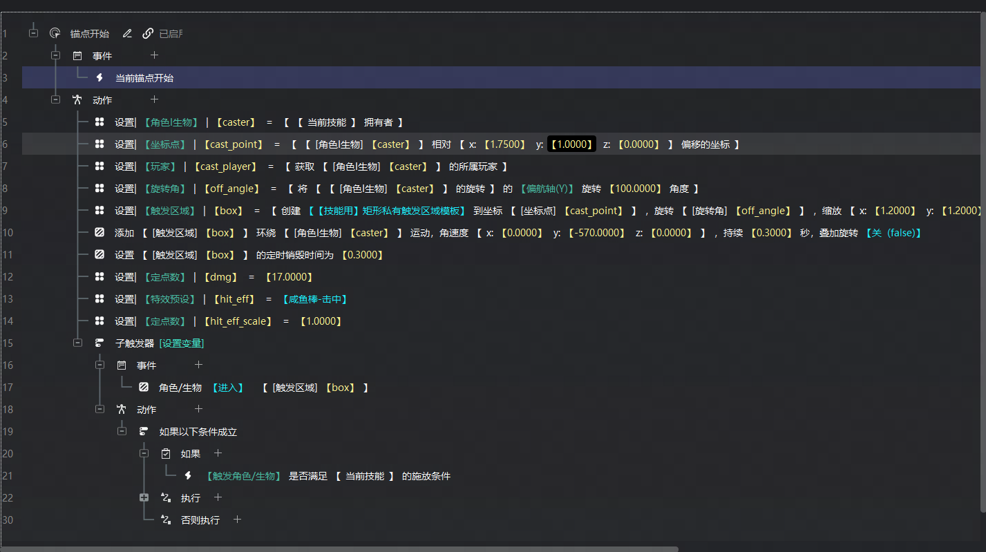Click the clipboard-check icon beside 如果

pyautogui.click(x=166, y=453)
